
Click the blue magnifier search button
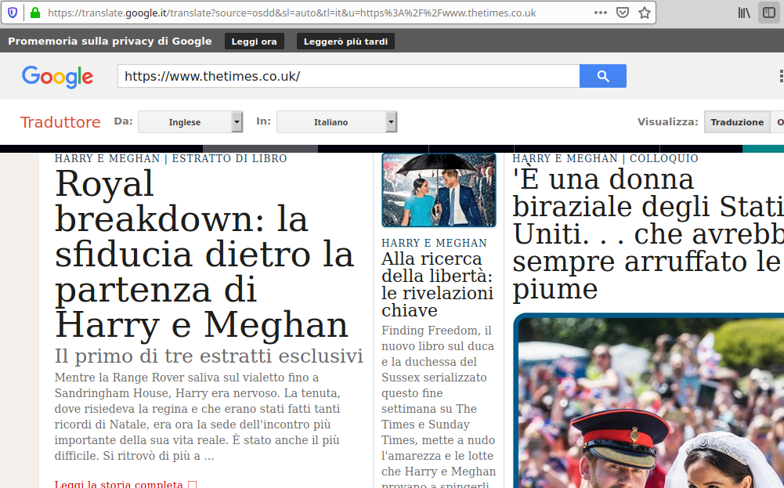(x=603, y=76)
